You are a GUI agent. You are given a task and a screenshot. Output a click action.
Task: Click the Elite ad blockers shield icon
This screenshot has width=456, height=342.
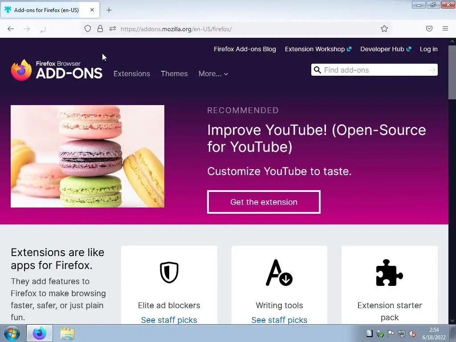[x=169, y=273]
